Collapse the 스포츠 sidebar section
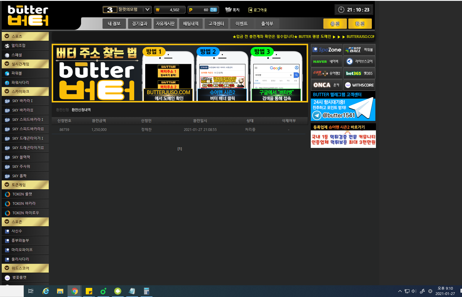This screenshot has height=297, width=462. (x=7, y=36)
